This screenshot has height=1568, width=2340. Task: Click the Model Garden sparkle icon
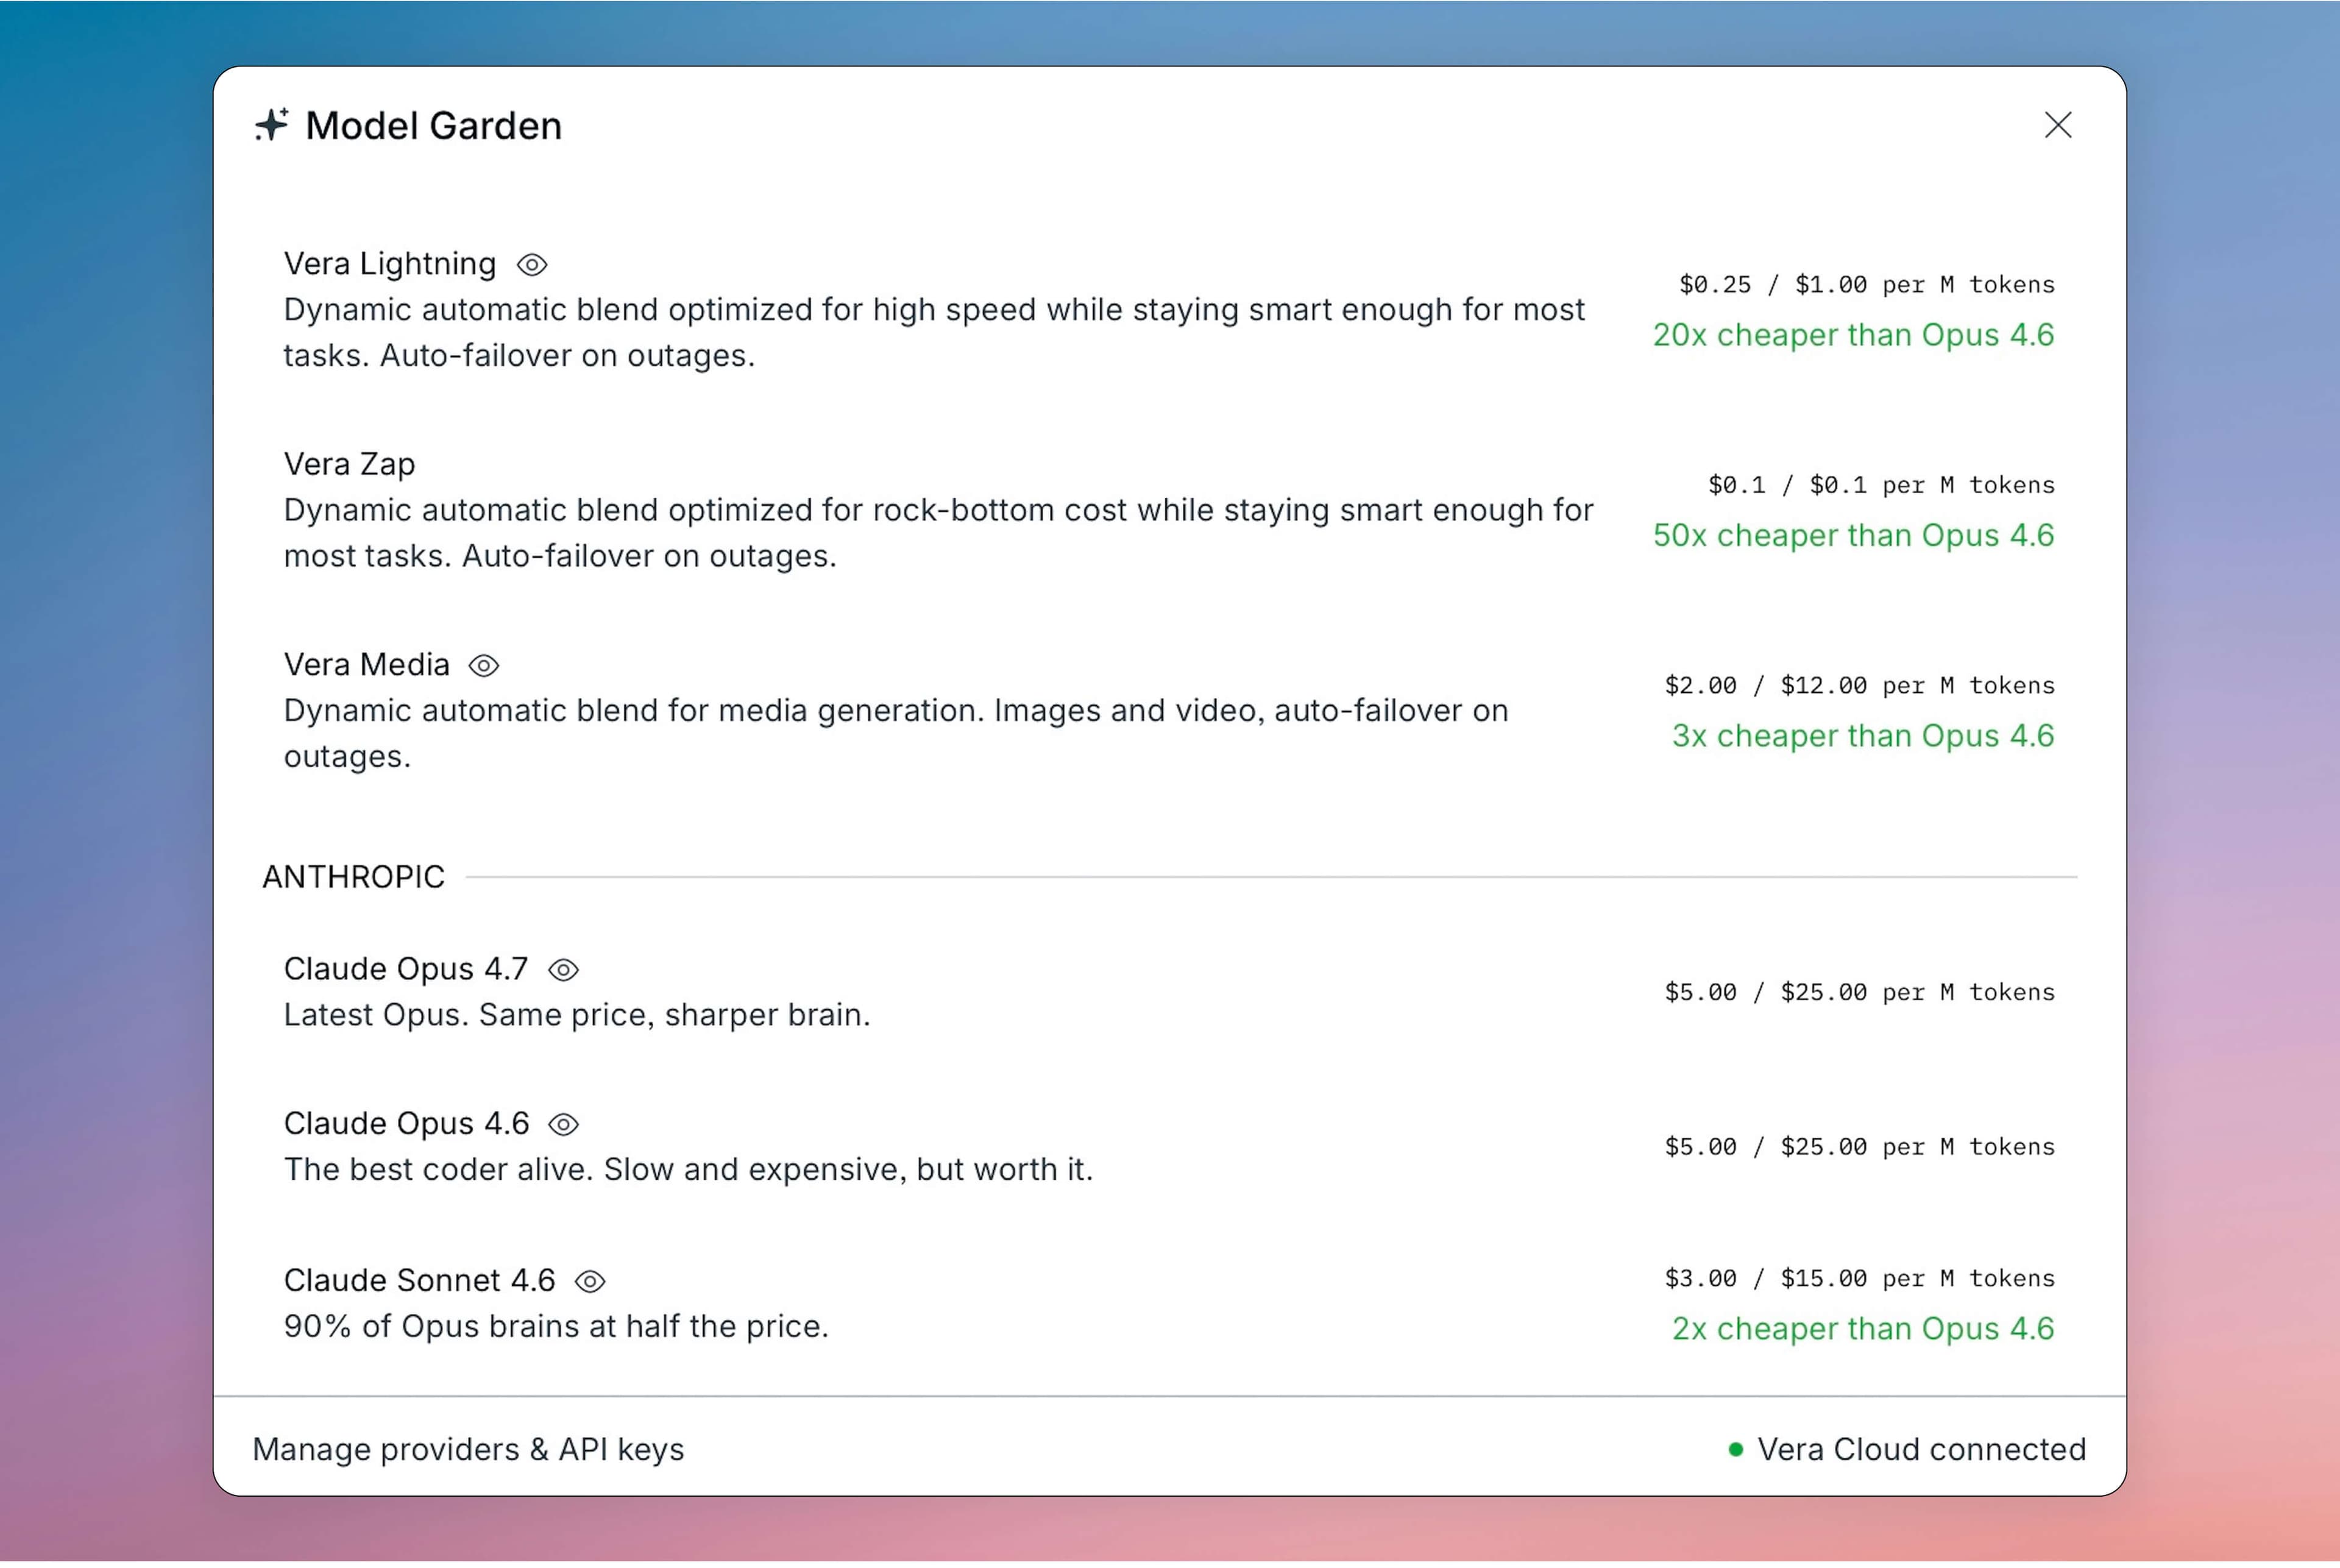(x=271, y=125)
